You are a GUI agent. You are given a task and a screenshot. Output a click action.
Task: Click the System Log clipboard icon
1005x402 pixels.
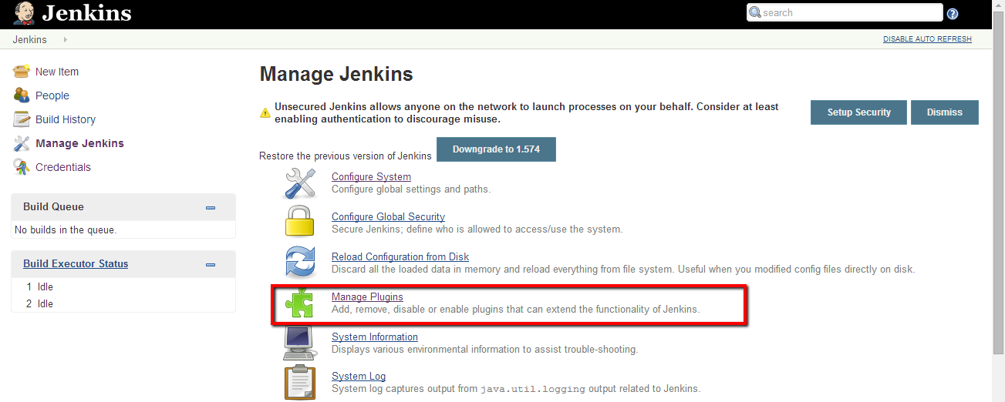tap(300, 383)
